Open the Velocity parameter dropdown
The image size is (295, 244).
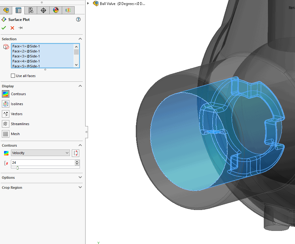pyautogui.click(x=40, y=153)
